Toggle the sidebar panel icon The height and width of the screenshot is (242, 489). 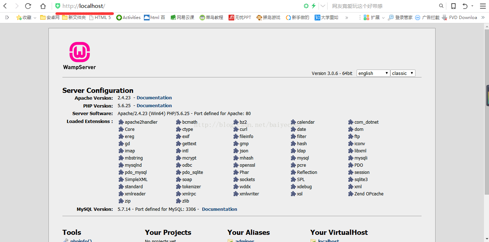click(x=7, y=17)
